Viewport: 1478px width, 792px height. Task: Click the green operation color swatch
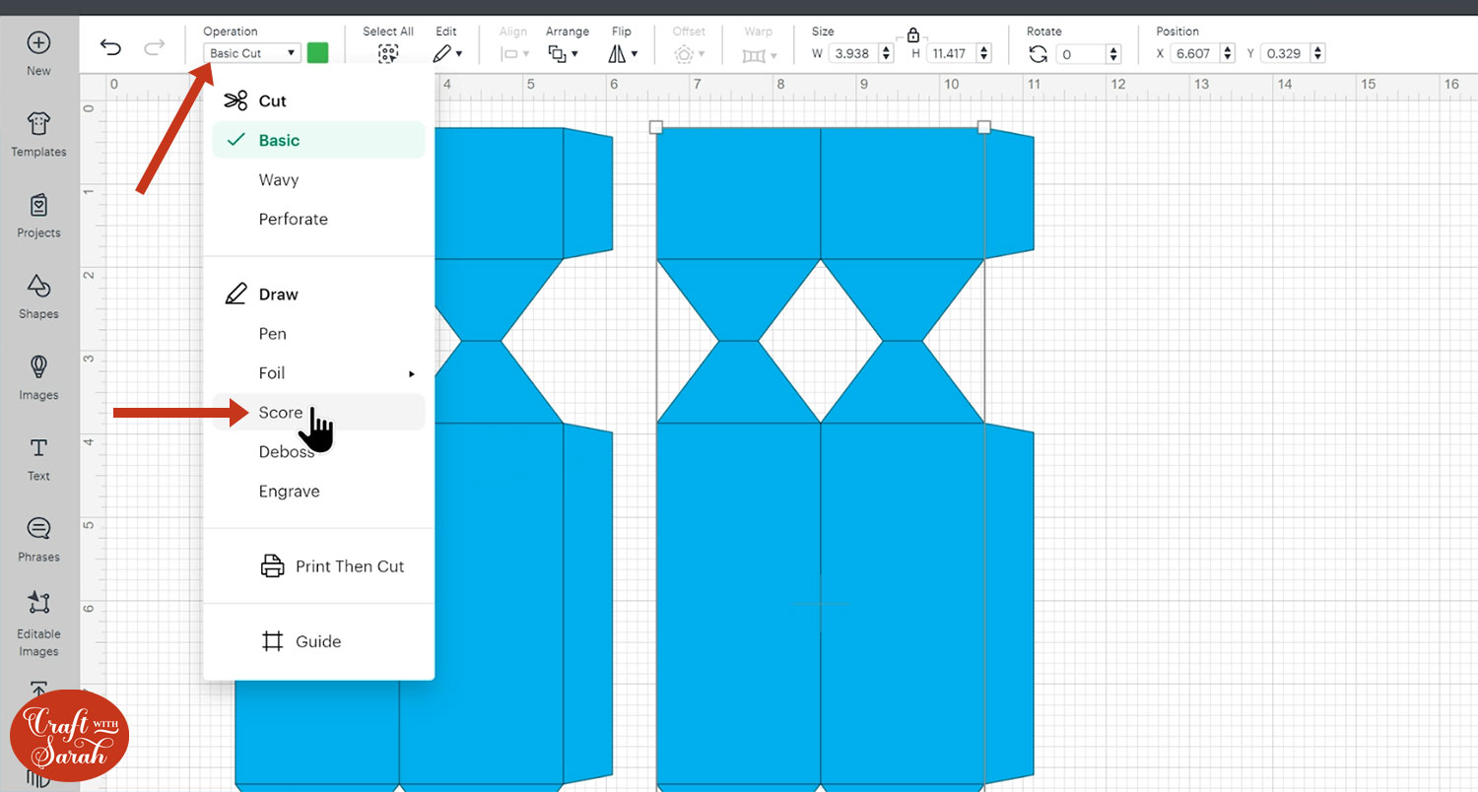pyautogui.click(x=317, y=53)
